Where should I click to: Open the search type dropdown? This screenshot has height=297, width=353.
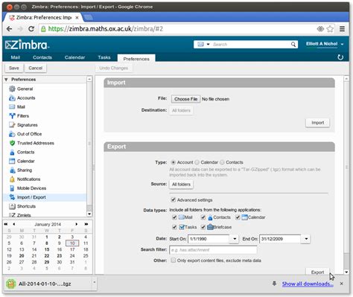tap(208, 45)
